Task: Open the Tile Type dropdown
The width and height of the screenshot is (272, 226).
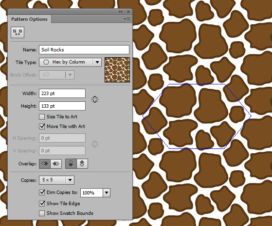Action: pos(70,62)
